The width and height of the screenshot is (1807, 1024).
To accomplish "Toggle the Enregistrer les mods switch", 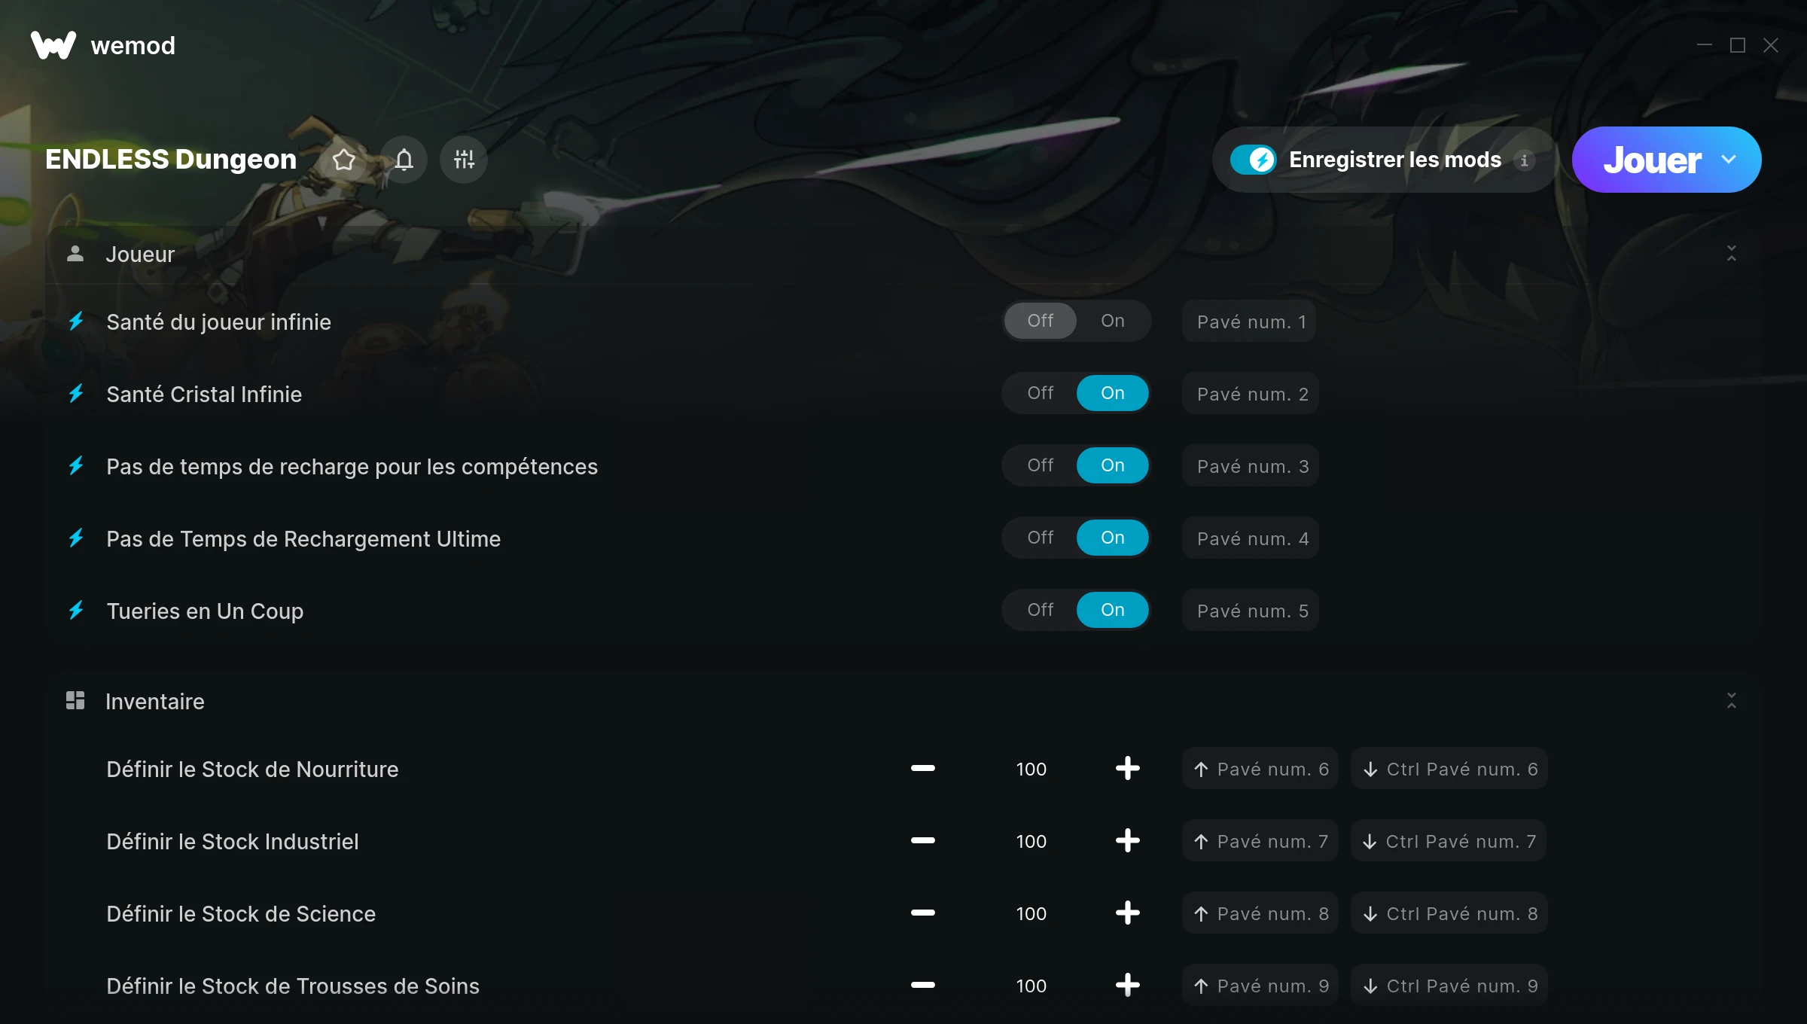I will (x=1254, y=160).
